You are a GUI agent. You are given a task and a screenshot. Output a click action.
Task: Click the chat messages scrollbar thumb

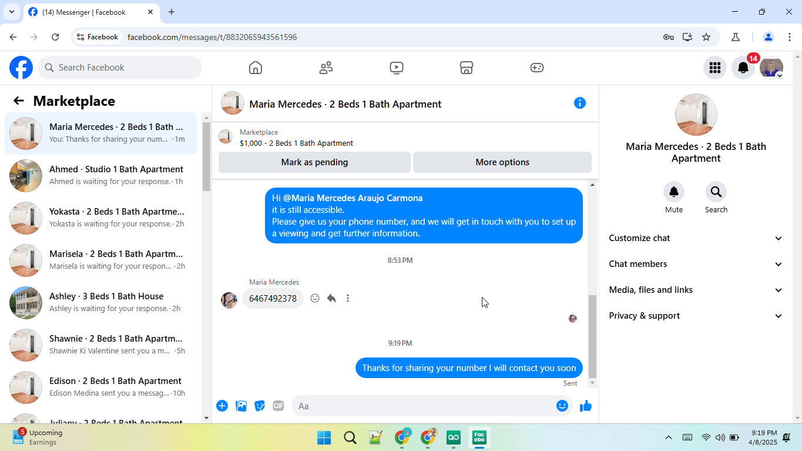pos(592,336)
